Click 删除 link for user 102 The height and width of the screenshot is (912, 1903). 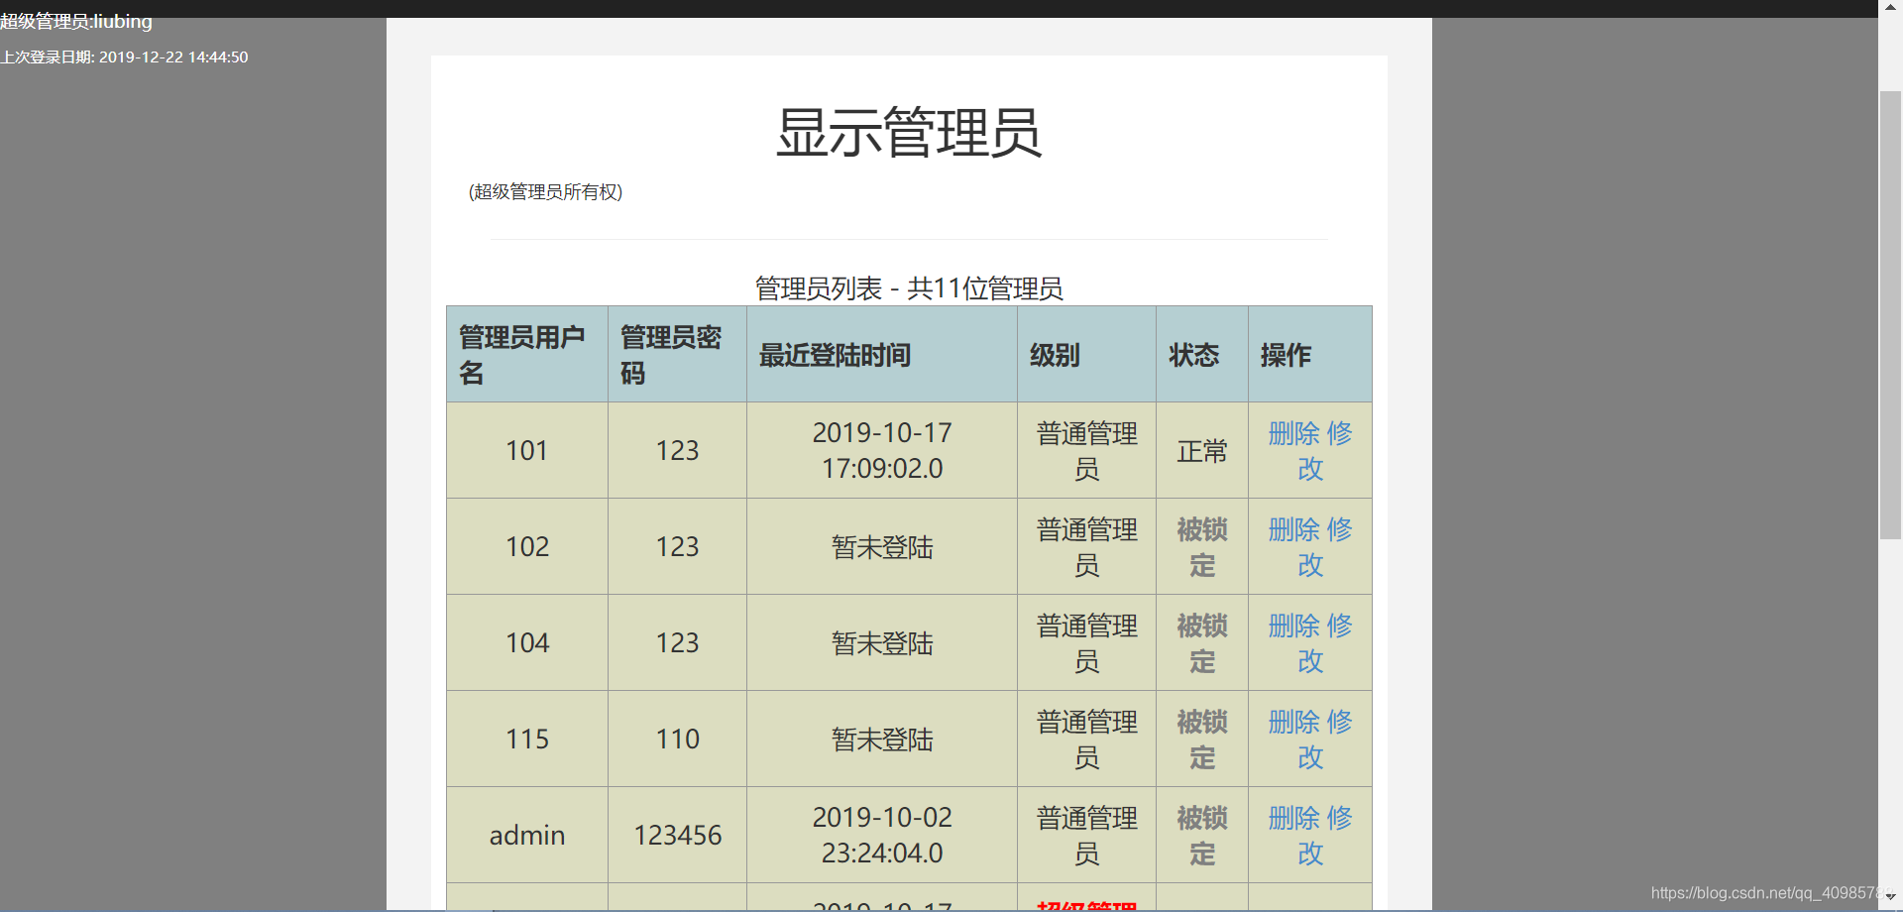pos(1294,529)
